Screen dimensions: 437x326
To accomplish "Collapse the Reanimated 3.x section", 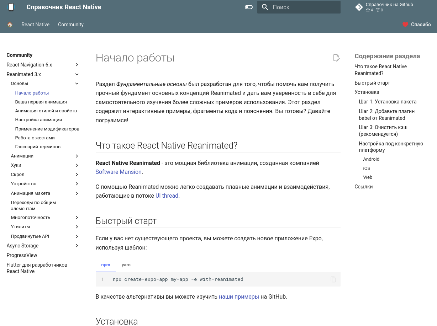I will [x=77, y=74].
